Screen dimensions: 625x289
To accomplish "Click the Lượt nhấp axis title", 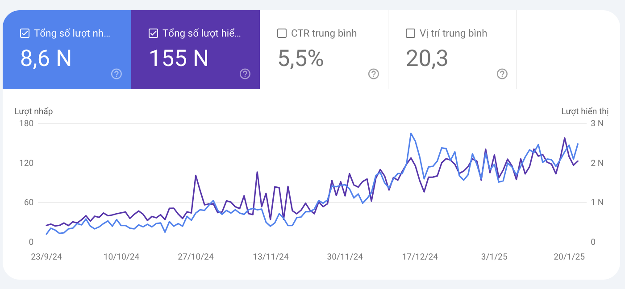I will (x=33, y=111).
